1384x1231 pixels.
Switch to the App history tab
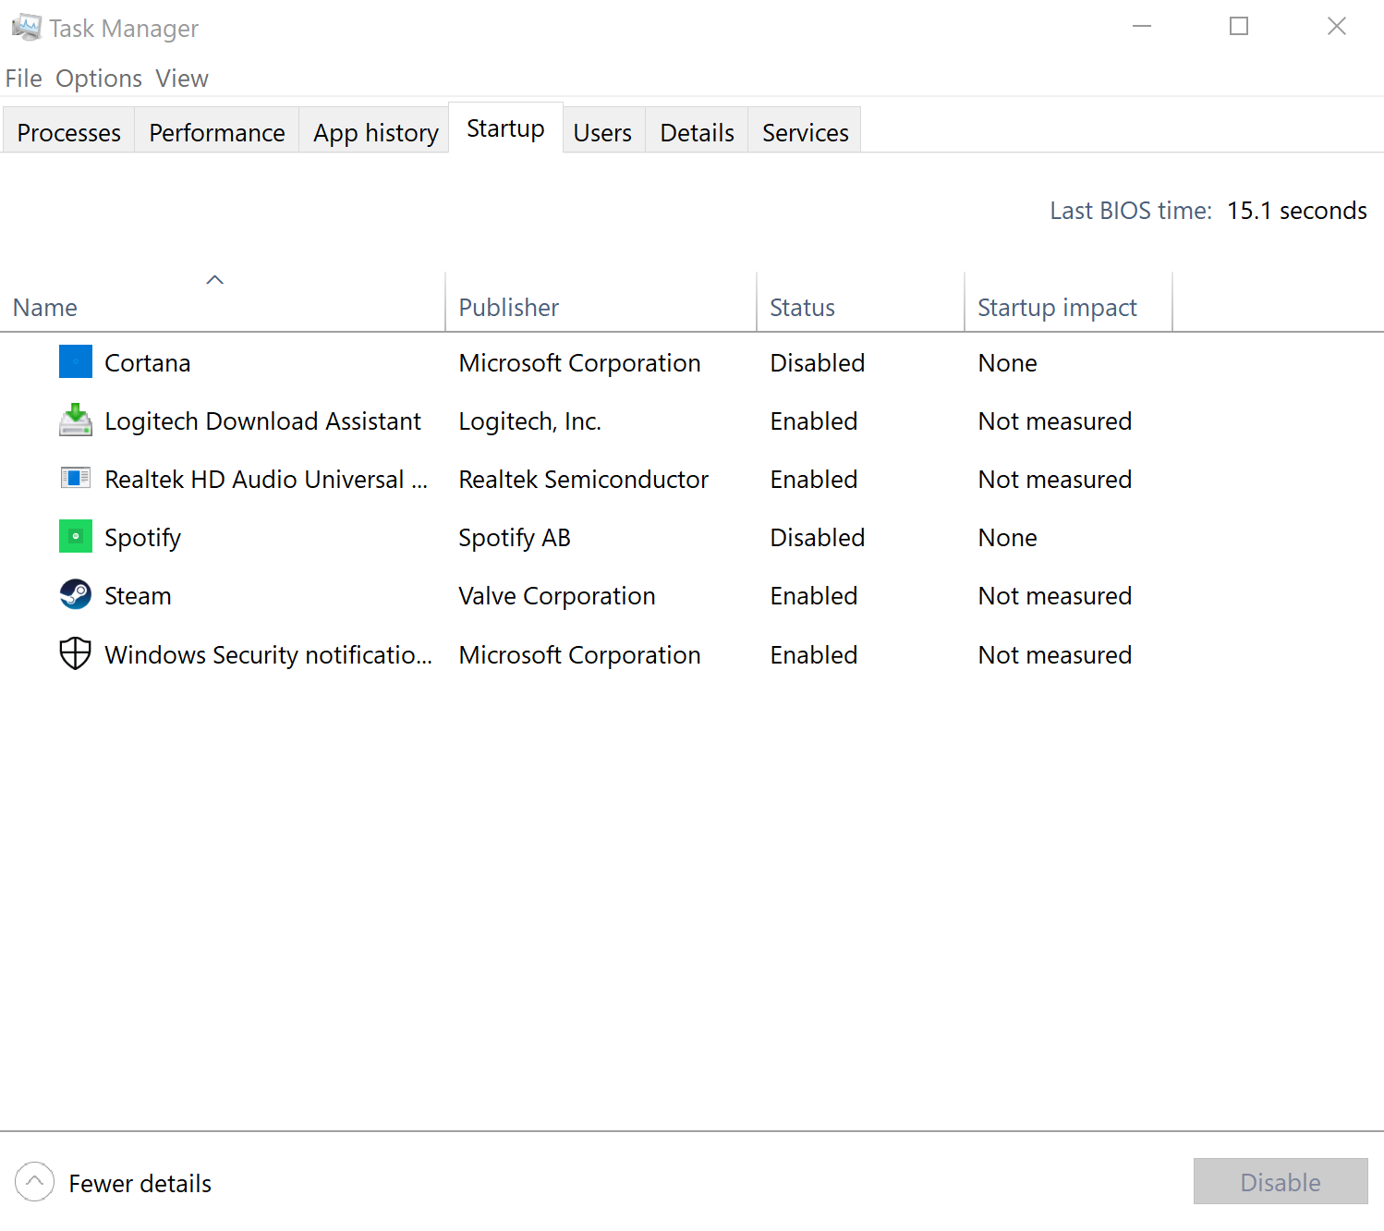click(x=376, y=132)
